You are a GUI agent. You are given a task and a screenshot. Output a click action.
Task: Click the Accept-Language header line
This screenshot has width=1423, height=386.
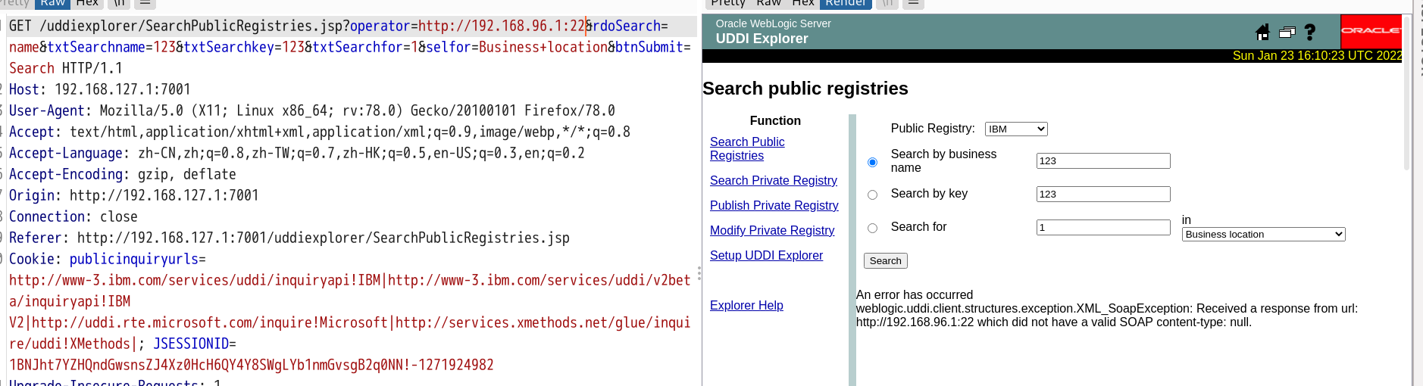(x=297, y=153)
